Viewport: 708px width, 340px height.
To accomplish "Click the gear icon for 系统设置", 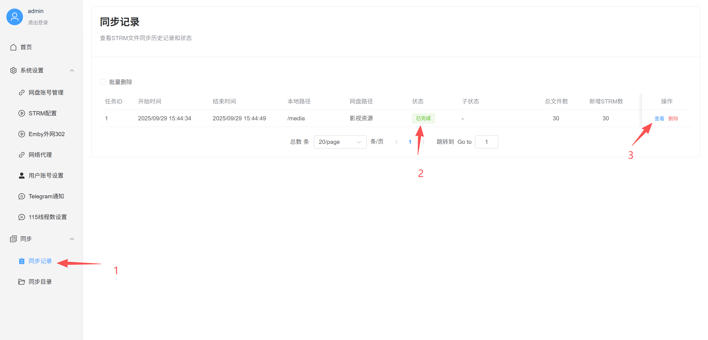I will click(x=13, y=71).
